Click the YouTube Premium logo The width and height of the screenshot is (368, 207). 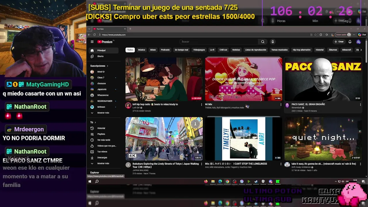[x=105, y=42]
